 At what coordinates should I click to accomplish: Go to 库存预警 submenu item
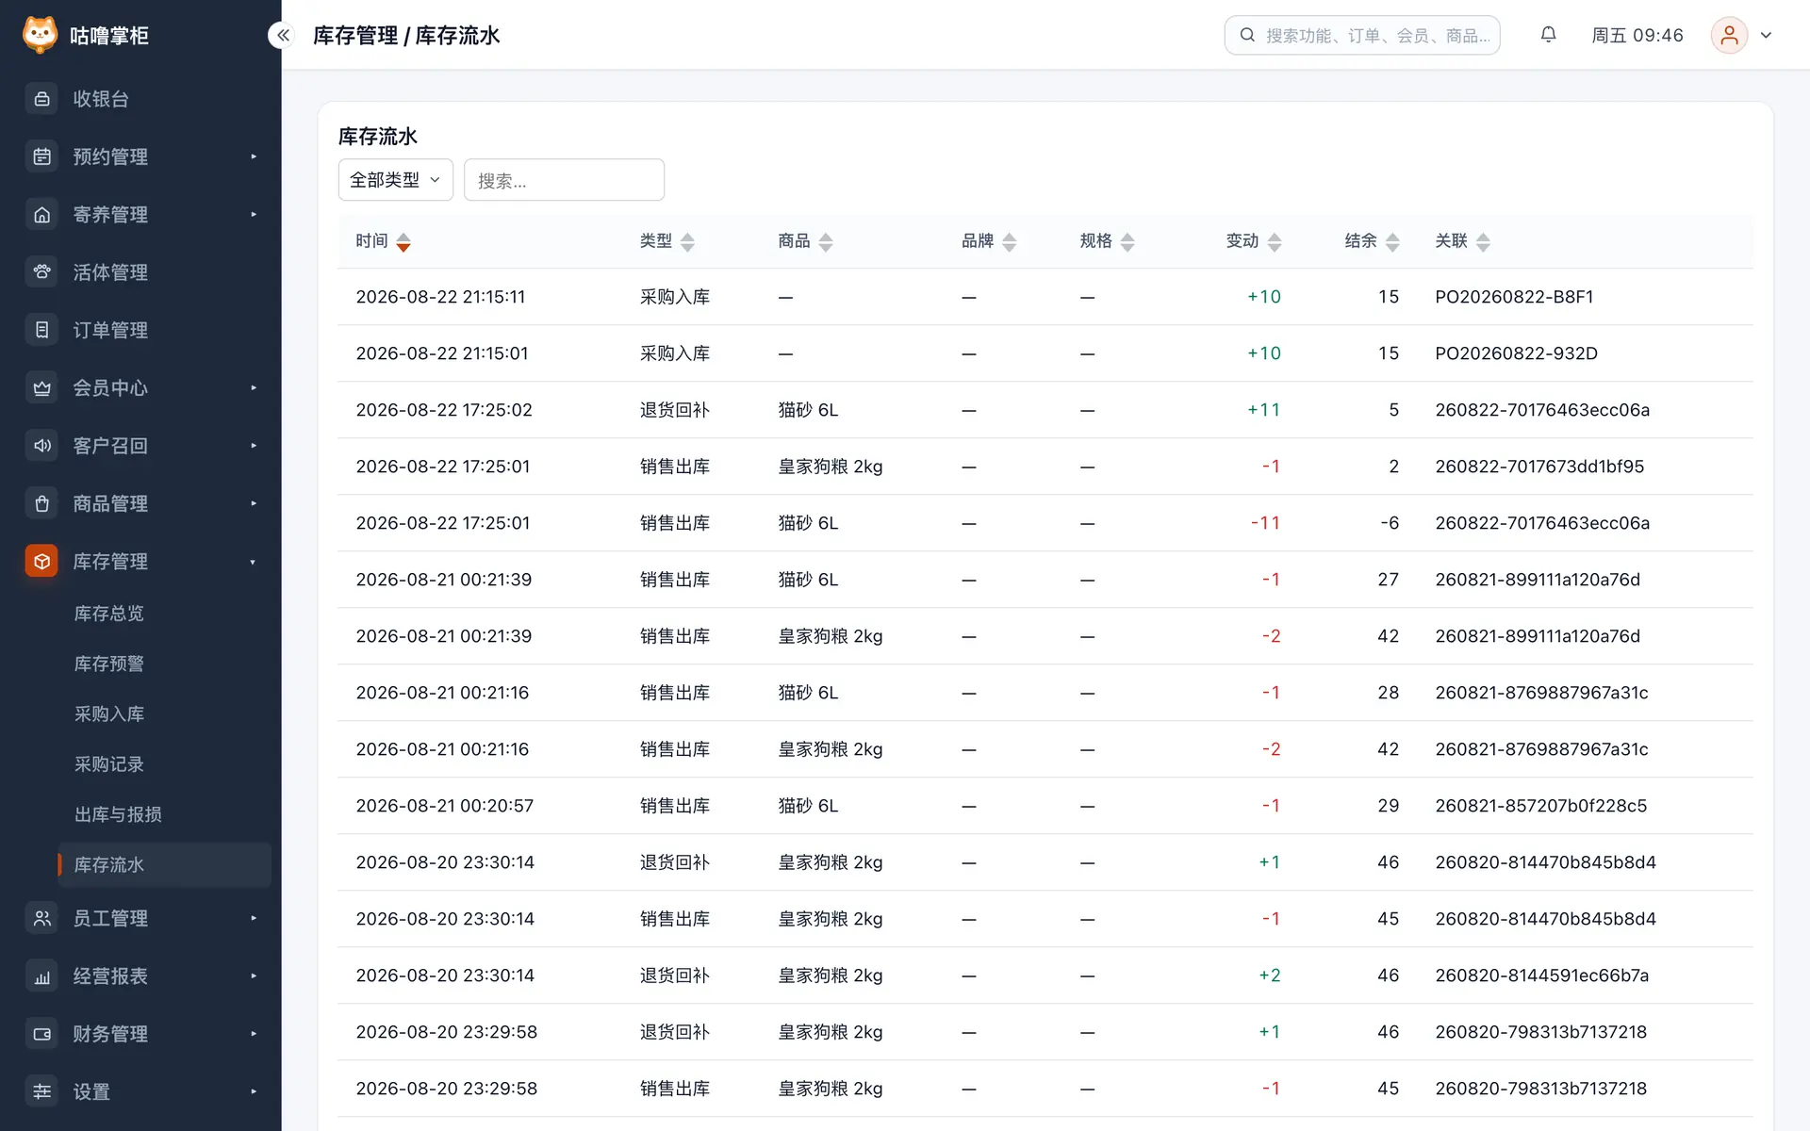tap(109, 664)
